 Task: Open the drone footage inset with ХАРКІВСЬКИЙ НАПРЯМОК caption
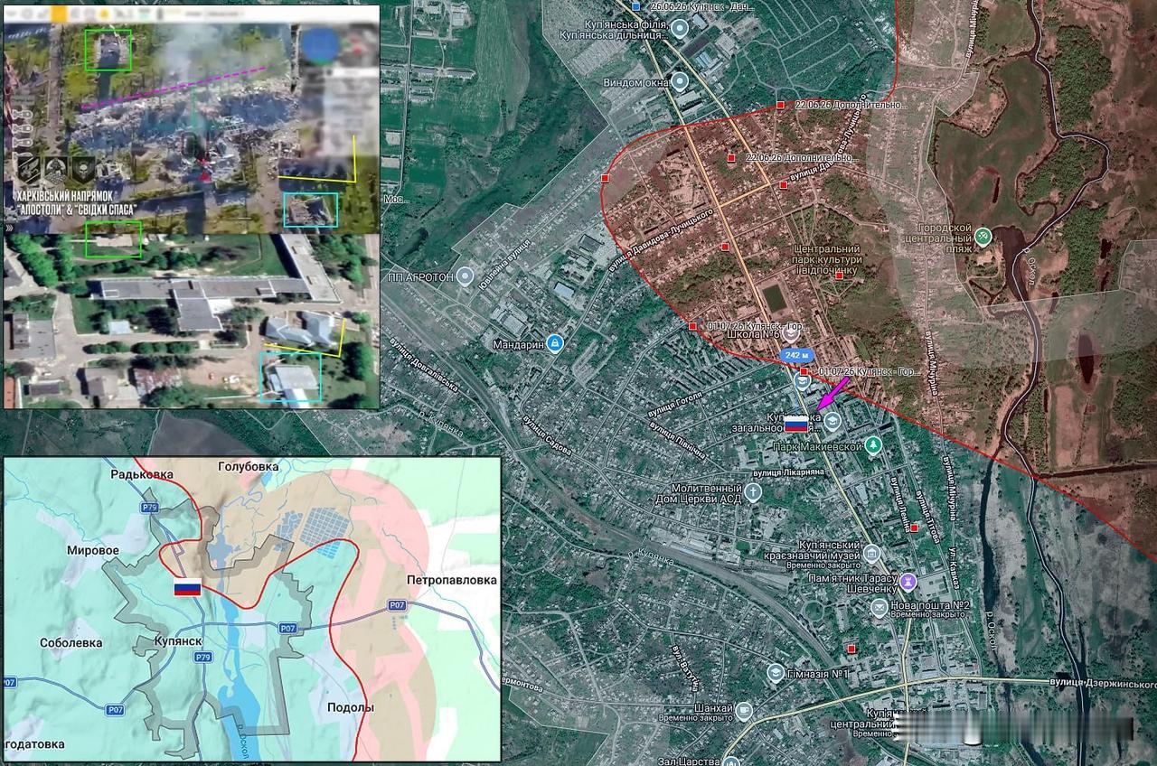[192, 118]
